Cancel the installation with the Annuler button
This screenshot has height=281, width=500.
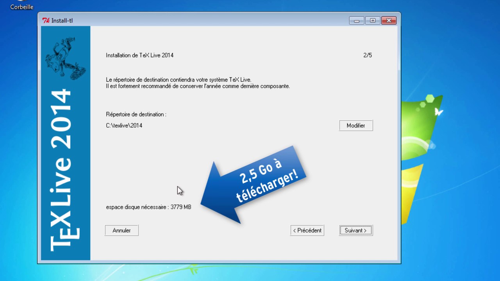[121, 230]
